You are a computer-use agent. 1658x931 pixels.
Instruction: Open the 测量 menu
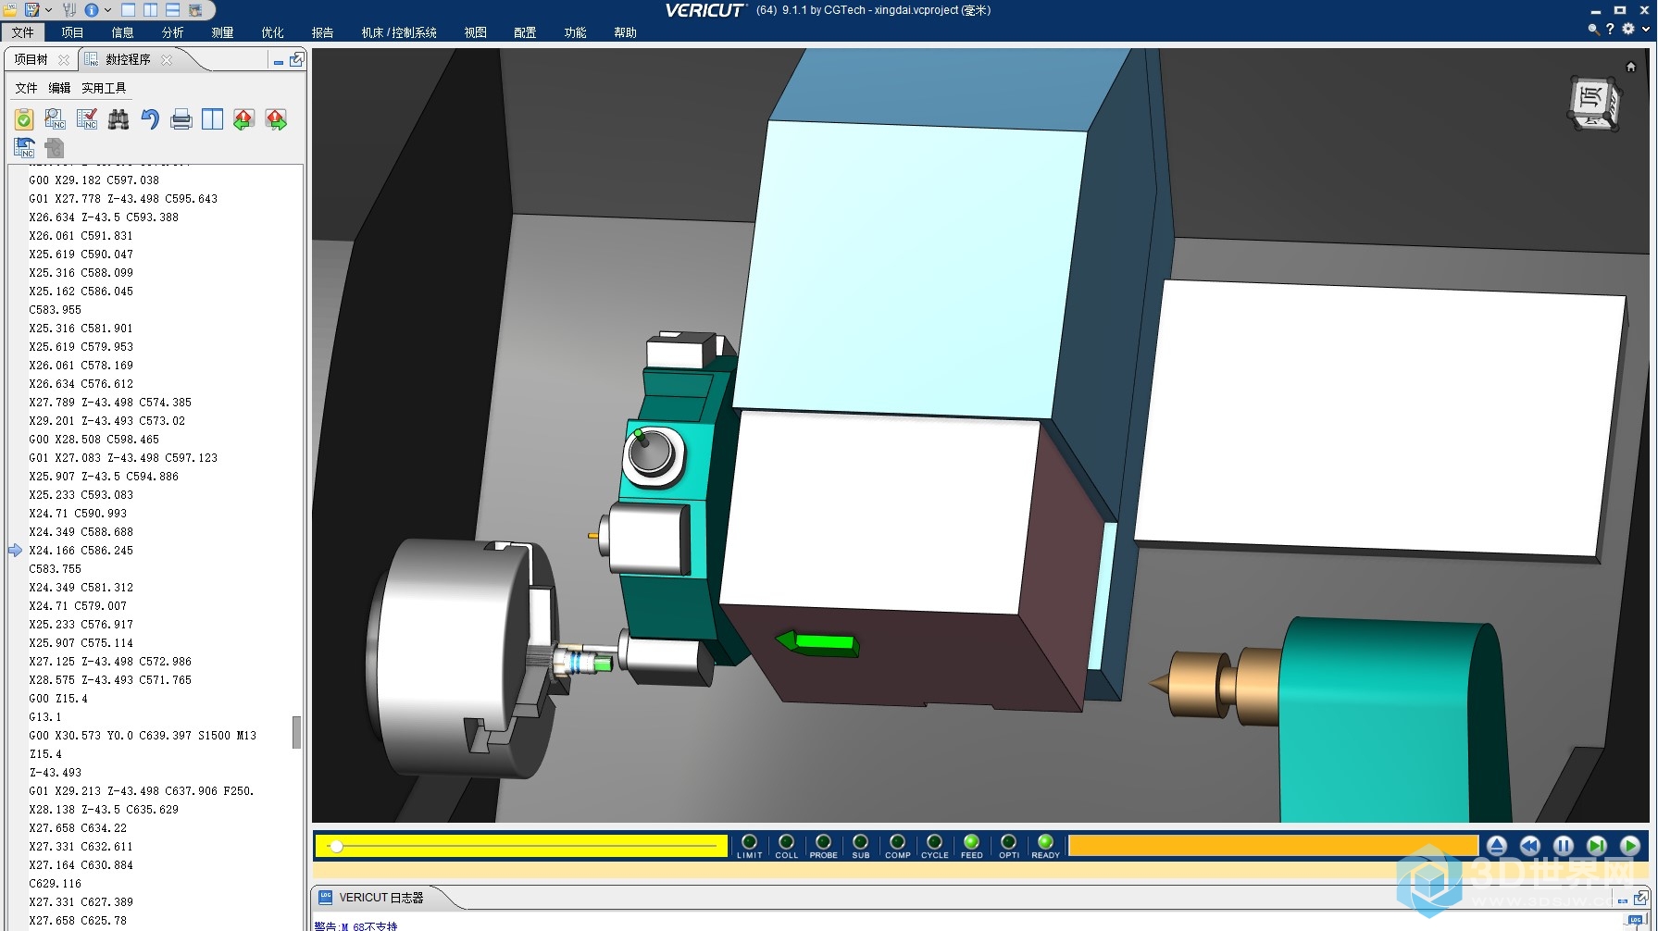[222, 32]
